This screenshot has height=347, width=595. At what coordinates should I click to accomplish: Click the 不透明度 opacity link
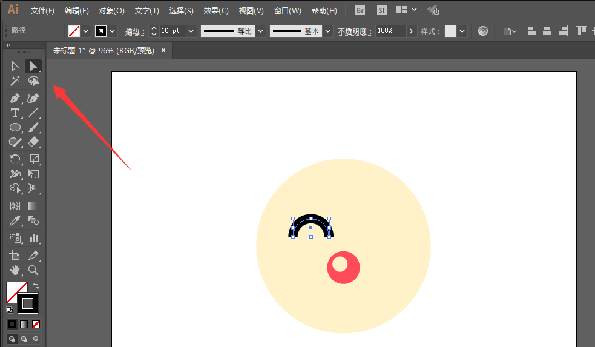click(355, 31)
